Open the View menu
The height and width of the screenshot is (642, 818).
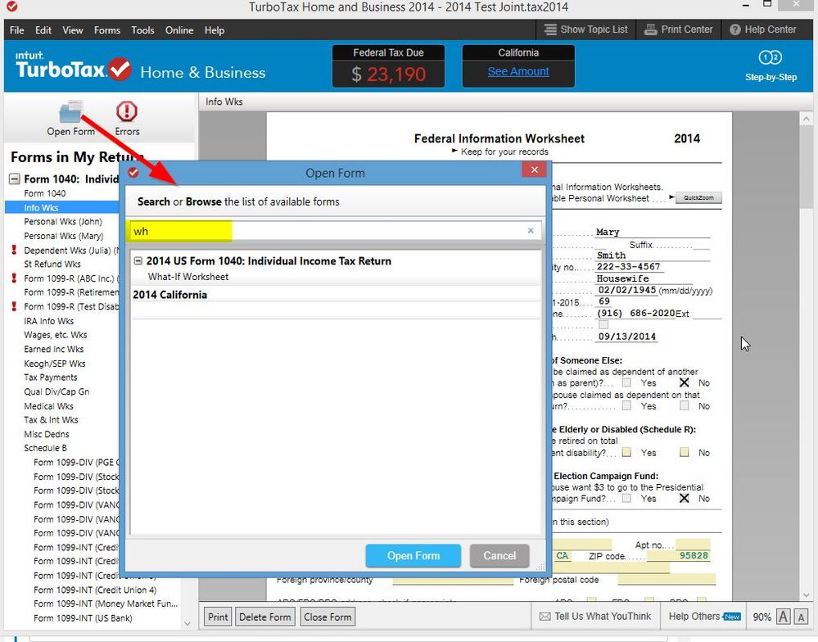(73, 30)
